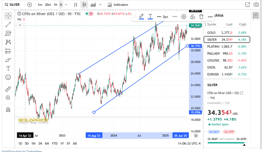Sort watchlist by Chg% column
Image resolution: width=265 pixels, height=152 pixels.
click(243, 24)
